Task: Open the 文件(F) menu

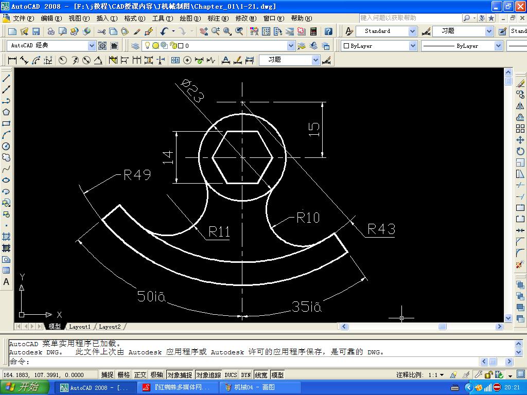Action: pyautogui.click(x=24, y=19)
